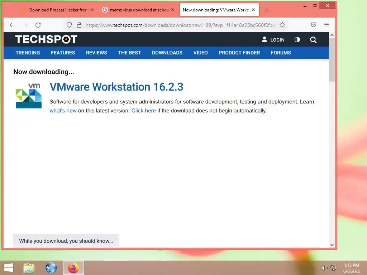Open a new tab with plus button

click(267, 10)
